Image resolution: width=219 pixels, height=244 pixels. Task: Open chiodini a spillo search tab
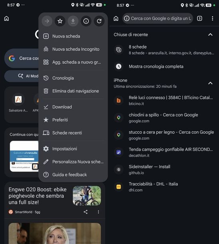[164, 118]
